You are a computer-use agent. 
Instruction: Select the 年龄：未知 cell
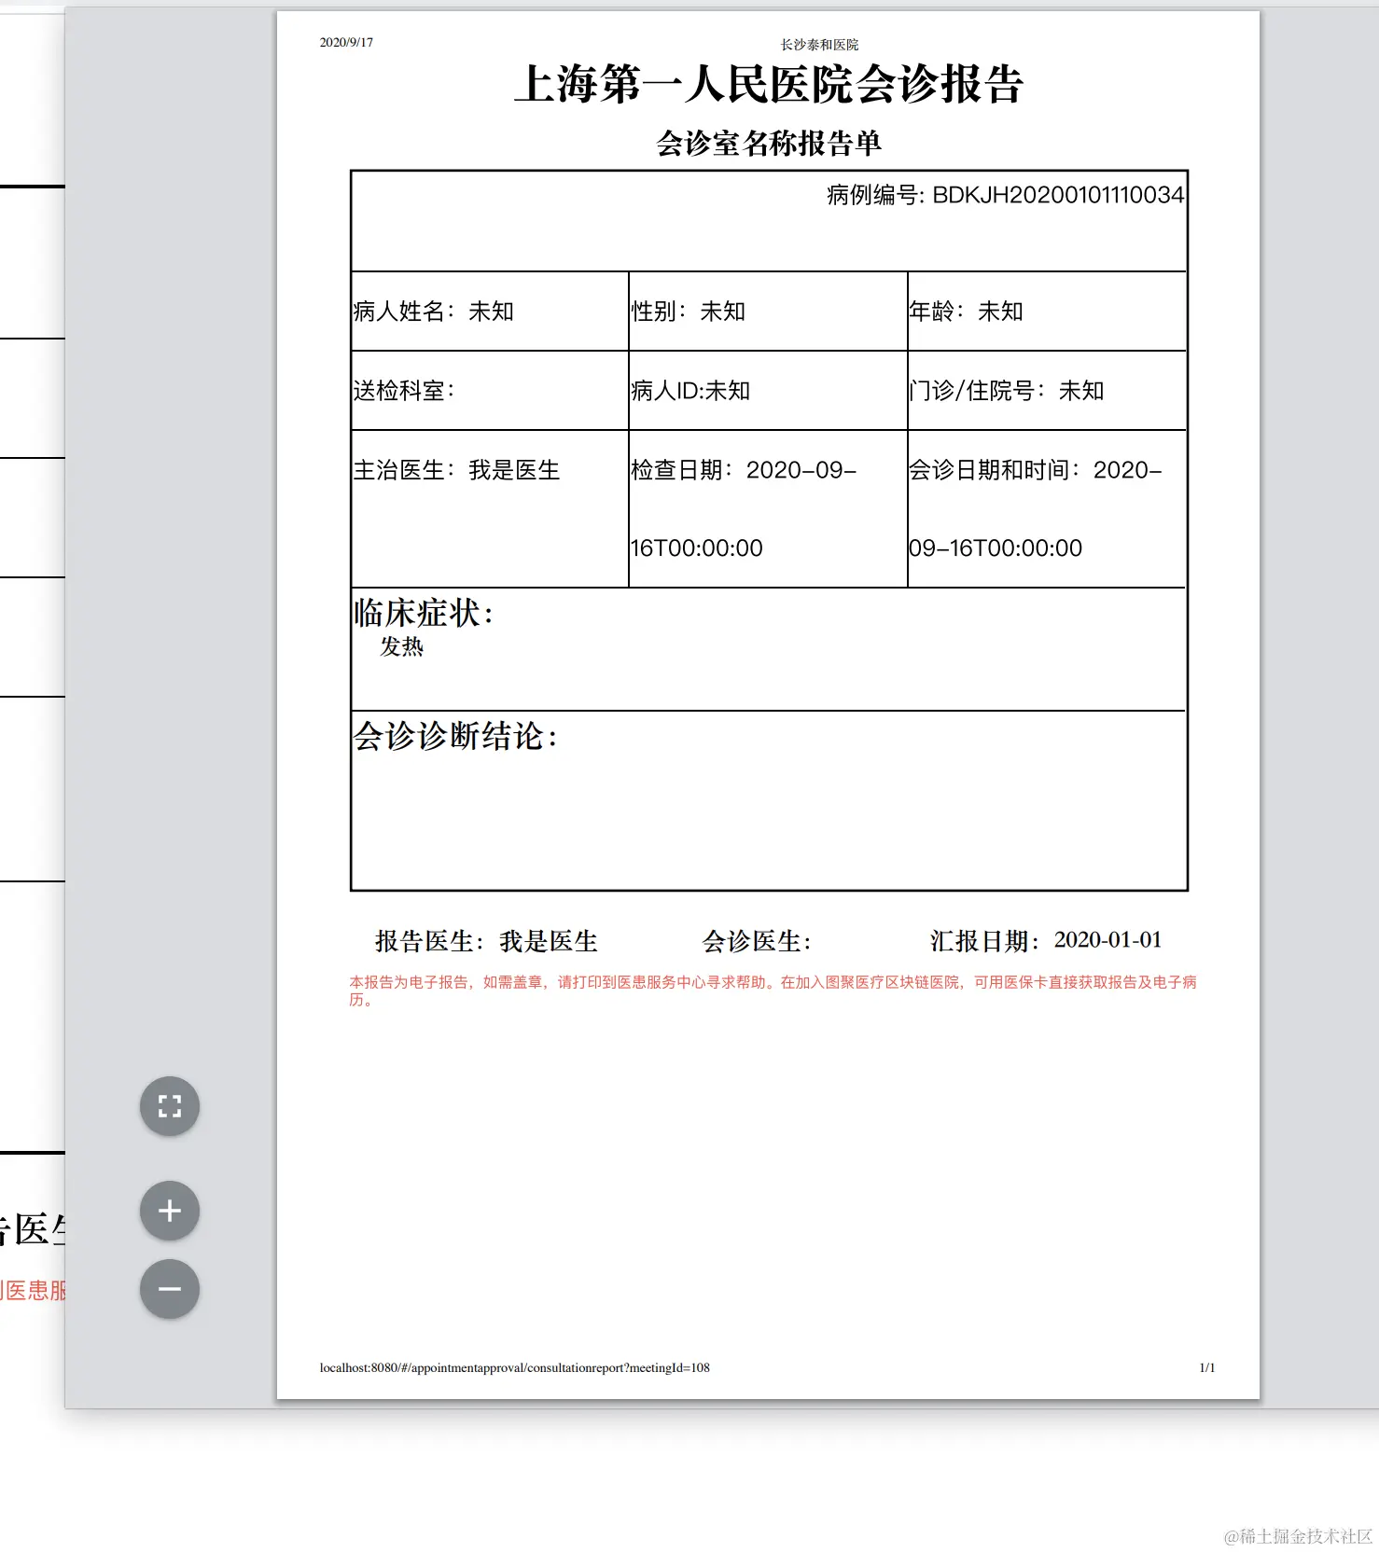1047,312
